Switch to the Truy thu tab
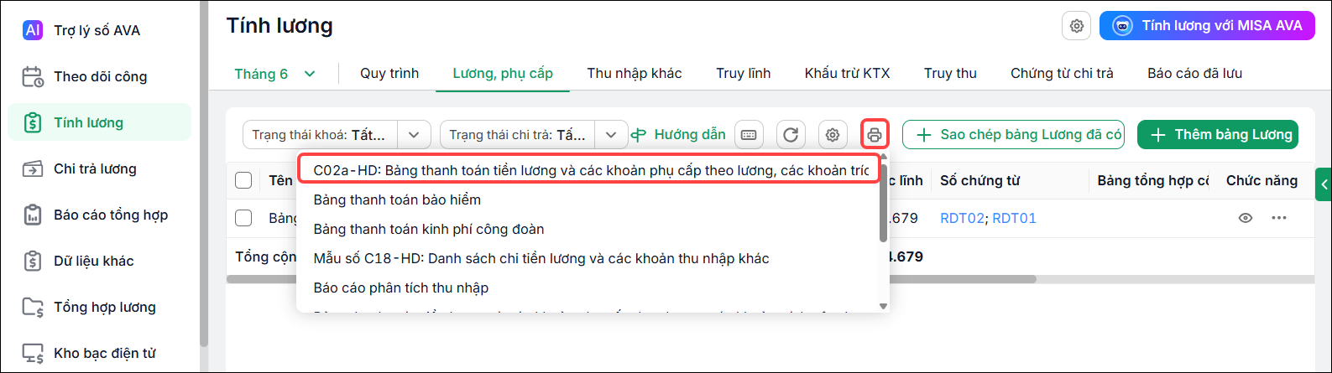Viewport: 1332px width, 373px height. pyautogui.click(x=951, y=74)
